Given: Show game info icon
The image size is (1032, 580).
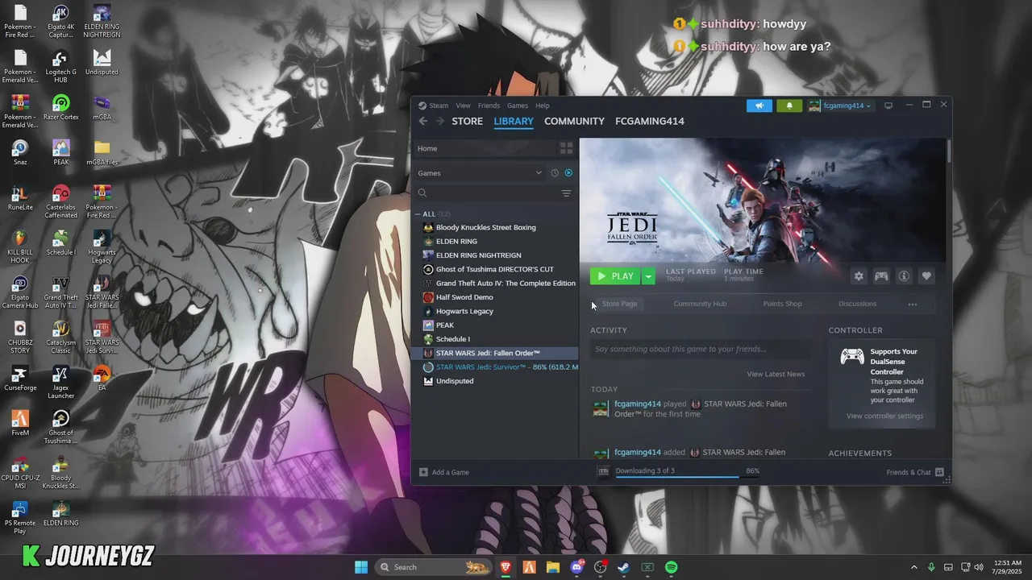Looking at the screenshot, I should 904,276.
